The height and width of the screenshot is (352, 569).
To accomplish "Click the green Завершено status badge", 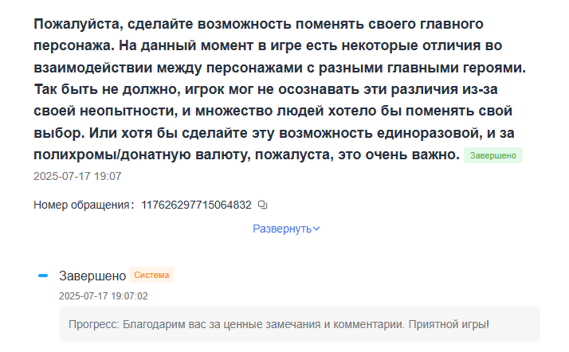I will (x=492, y=155).
